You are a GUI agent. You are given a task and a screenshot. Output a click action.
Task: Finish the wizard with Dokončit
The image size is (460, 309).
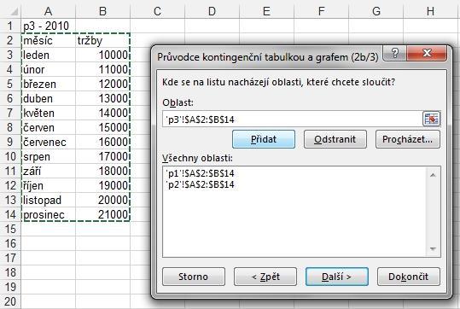click(x=408, y=277)
